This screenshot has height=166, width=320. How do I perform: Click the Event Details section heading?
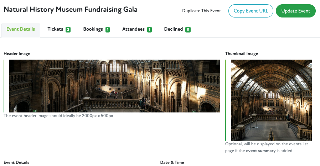click(x=16, y=162)
